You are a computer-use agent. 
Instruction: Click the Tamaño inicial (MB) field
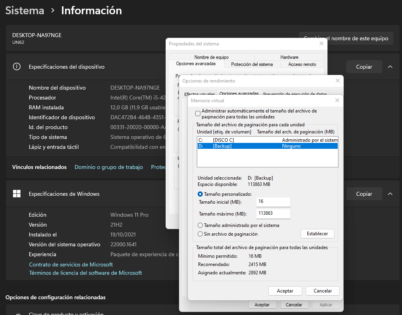273,202
